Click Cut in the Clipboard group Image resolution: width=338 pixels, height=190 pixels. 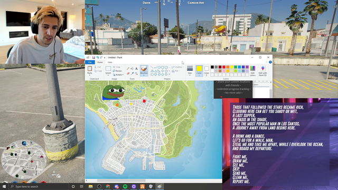coord(98,67)
